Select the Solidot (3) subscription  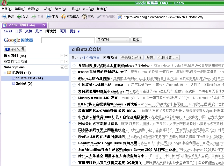24,84
